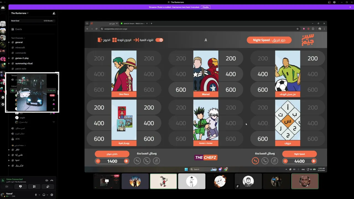Open the general text channel

coord(33,42)
